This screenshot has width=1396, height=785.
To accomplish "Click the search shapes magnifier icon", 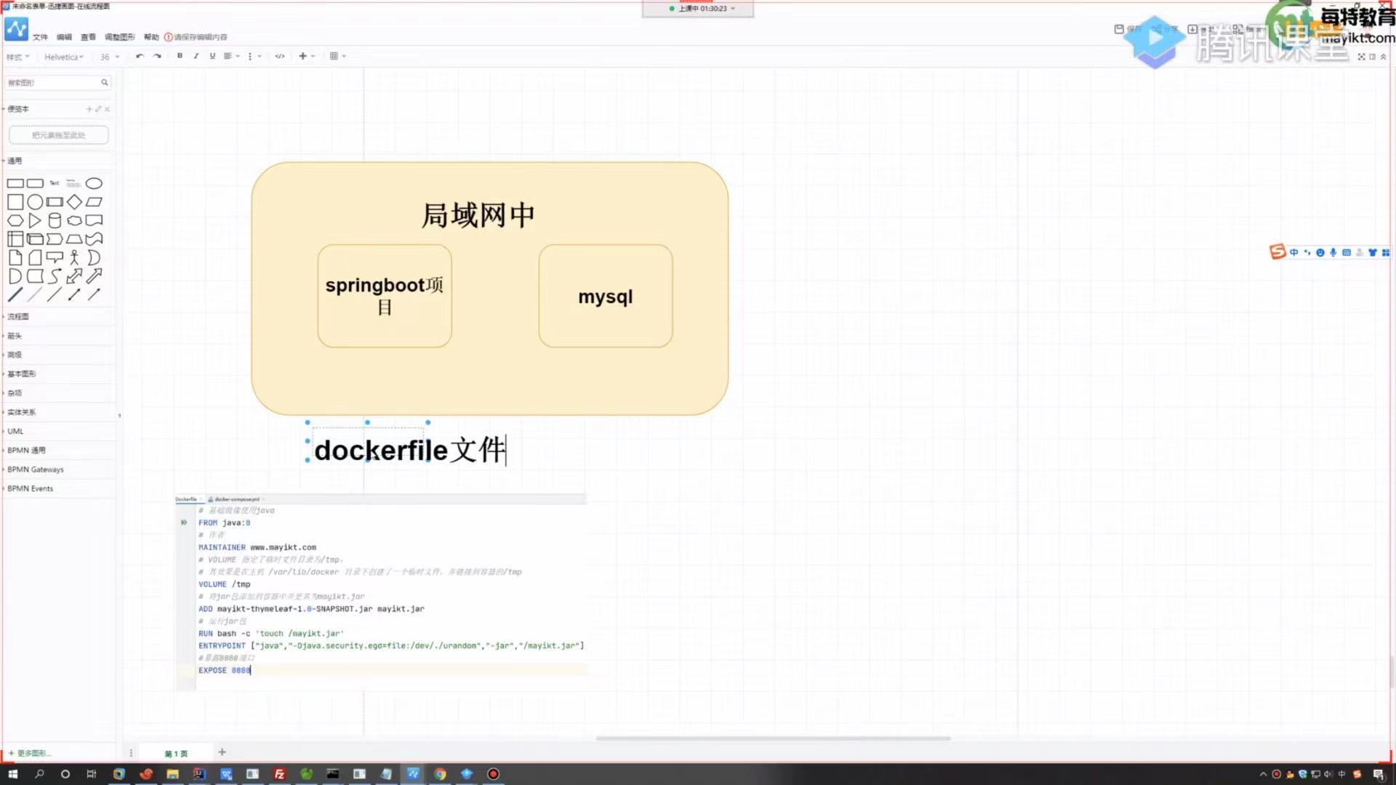I will [104, 83].
